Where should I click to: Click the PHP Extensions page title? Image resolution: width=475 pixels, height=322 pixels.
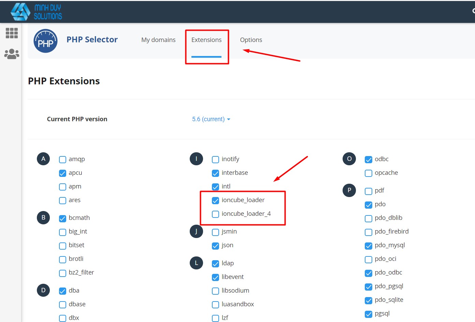click(64, 81)
